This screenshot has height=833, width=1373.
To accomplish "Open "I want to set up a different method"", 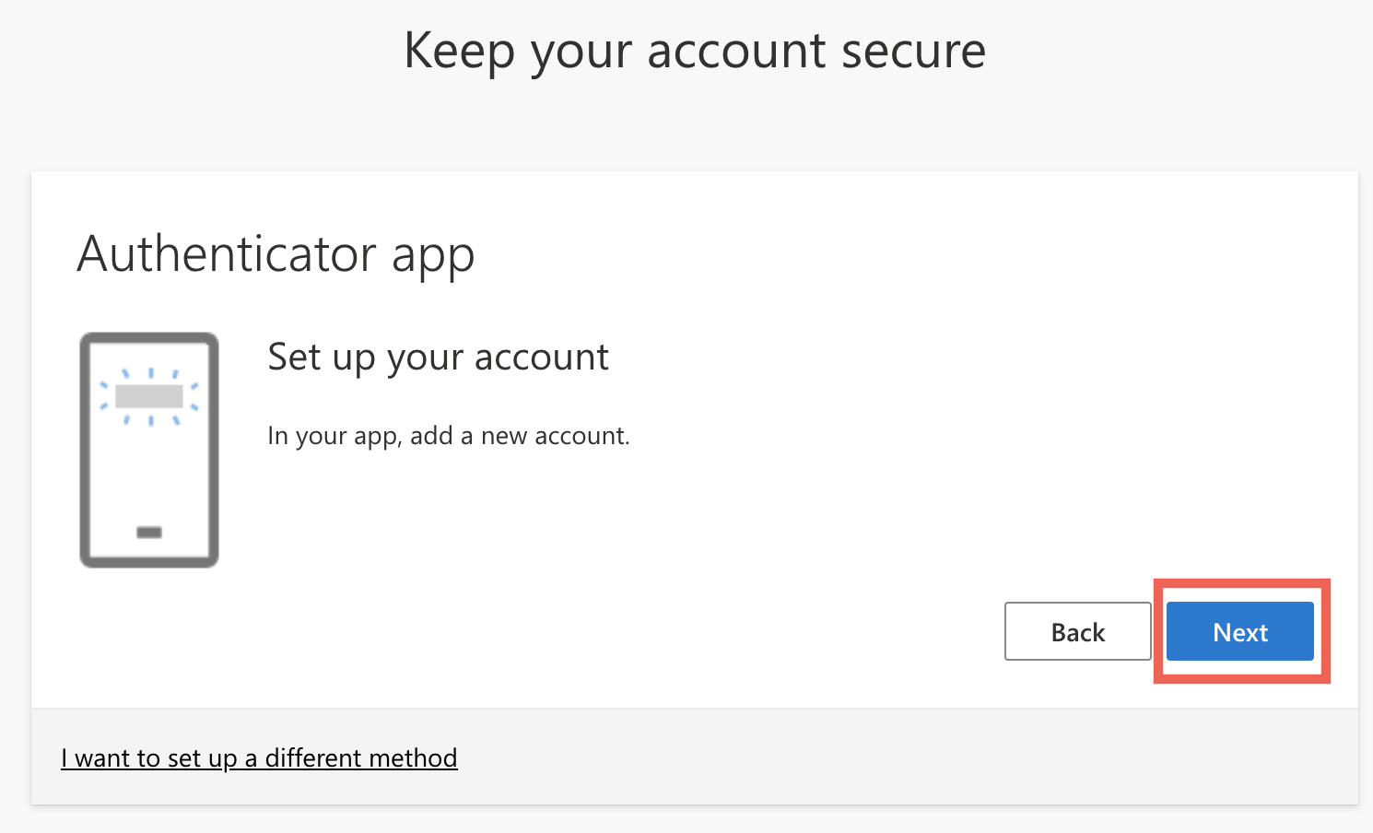I will click(x=259, y=757).
